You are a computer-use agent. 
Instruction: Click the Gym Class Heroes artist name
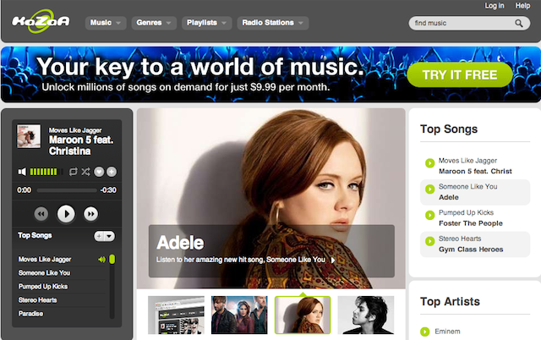(x=471, y=250)
